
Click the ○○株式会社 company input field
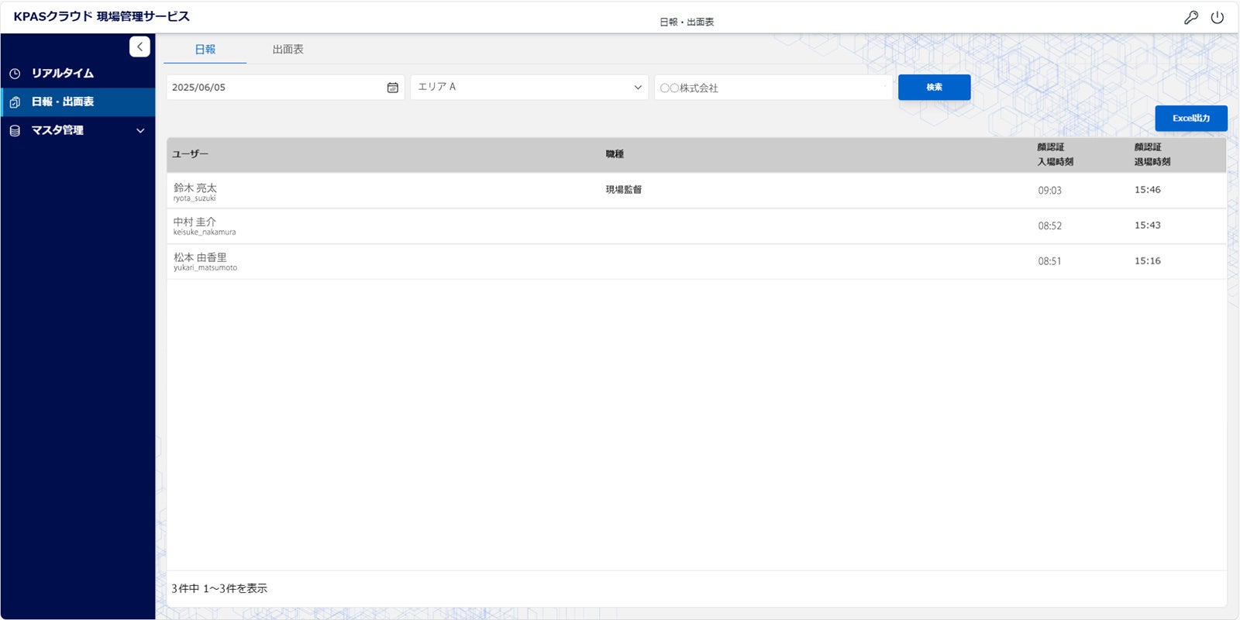[773, 88]
